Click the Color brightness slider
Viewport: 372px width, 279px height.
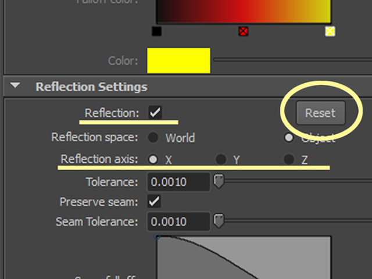[x=292, y=60]
